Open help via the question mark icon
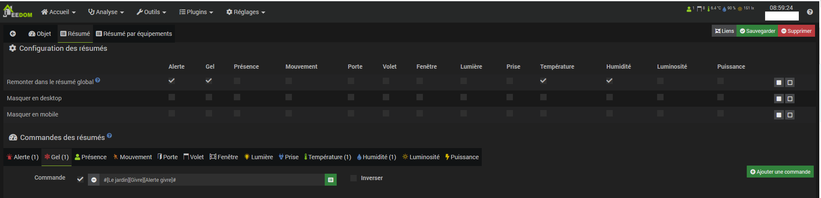Screen dimensions: 821x198 coord(809,12)
